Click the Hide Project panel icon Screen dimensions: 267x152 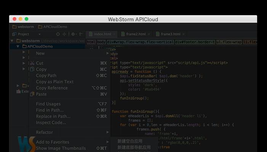[81, 34]
